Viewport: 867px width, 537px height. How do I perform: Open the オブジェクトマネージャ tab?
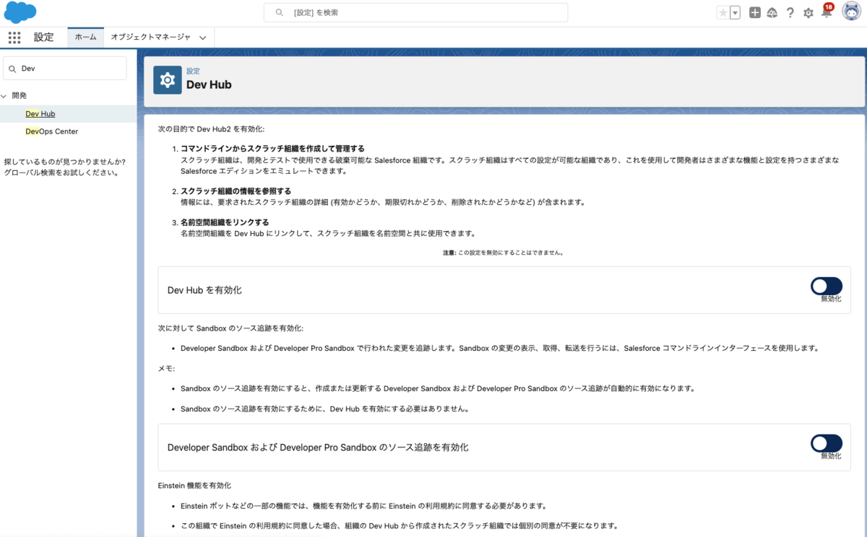(152, 37)
